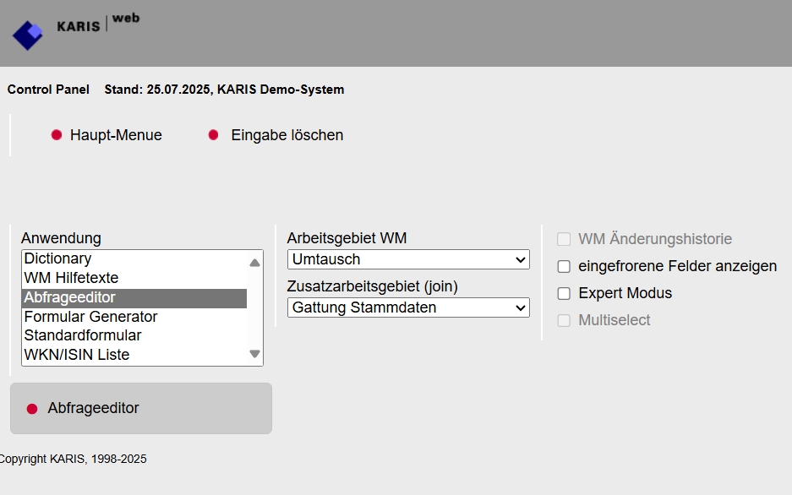Select WM Hilfetexte in Anwendung list
The height and width of the screenshot is (495, 792).
pos(134,278)
